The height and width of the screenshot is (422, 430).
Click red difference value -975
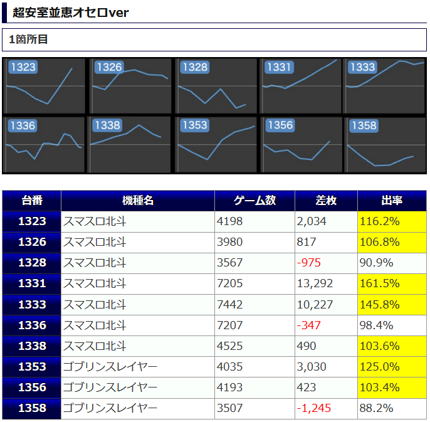pyautogui.click(x=309, y=263)
